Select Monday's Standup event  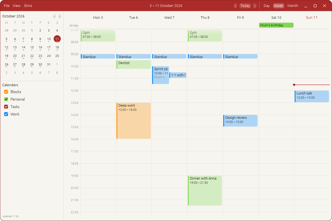point(98,56)
